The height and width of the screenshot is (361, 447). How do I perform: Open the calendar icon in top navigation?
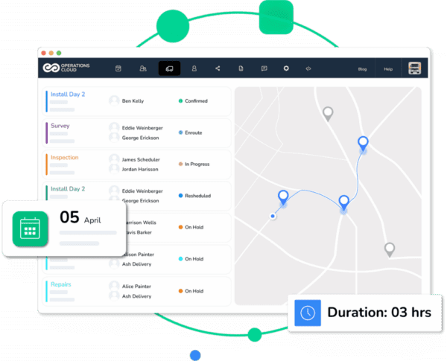tap(118, 68)
